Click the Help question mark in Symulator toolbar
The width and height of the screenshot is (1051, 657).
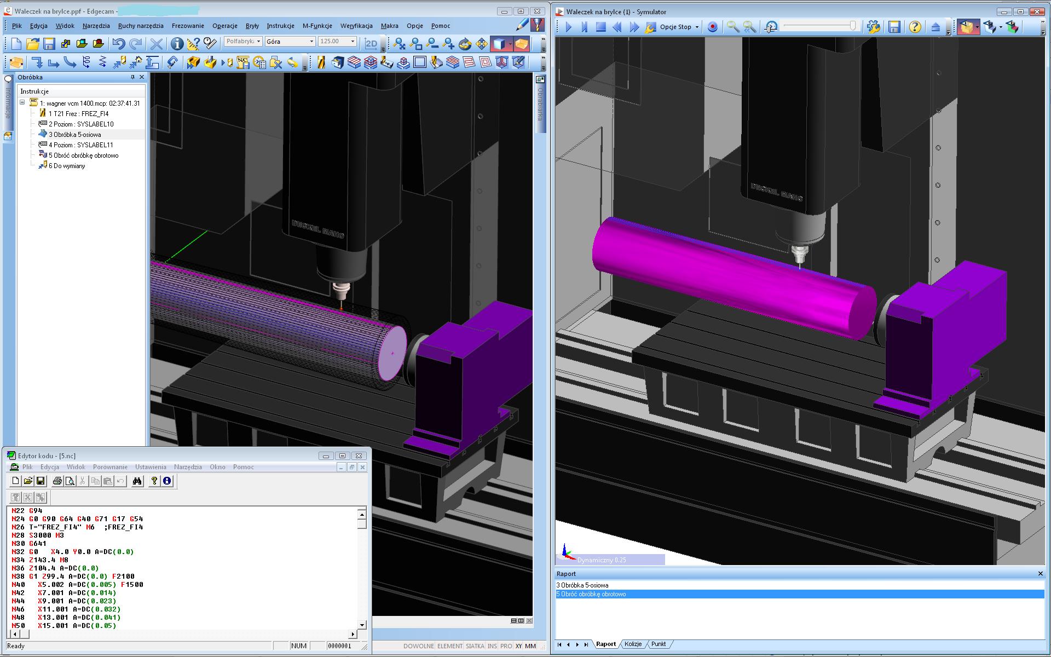(x=915, y=26)
